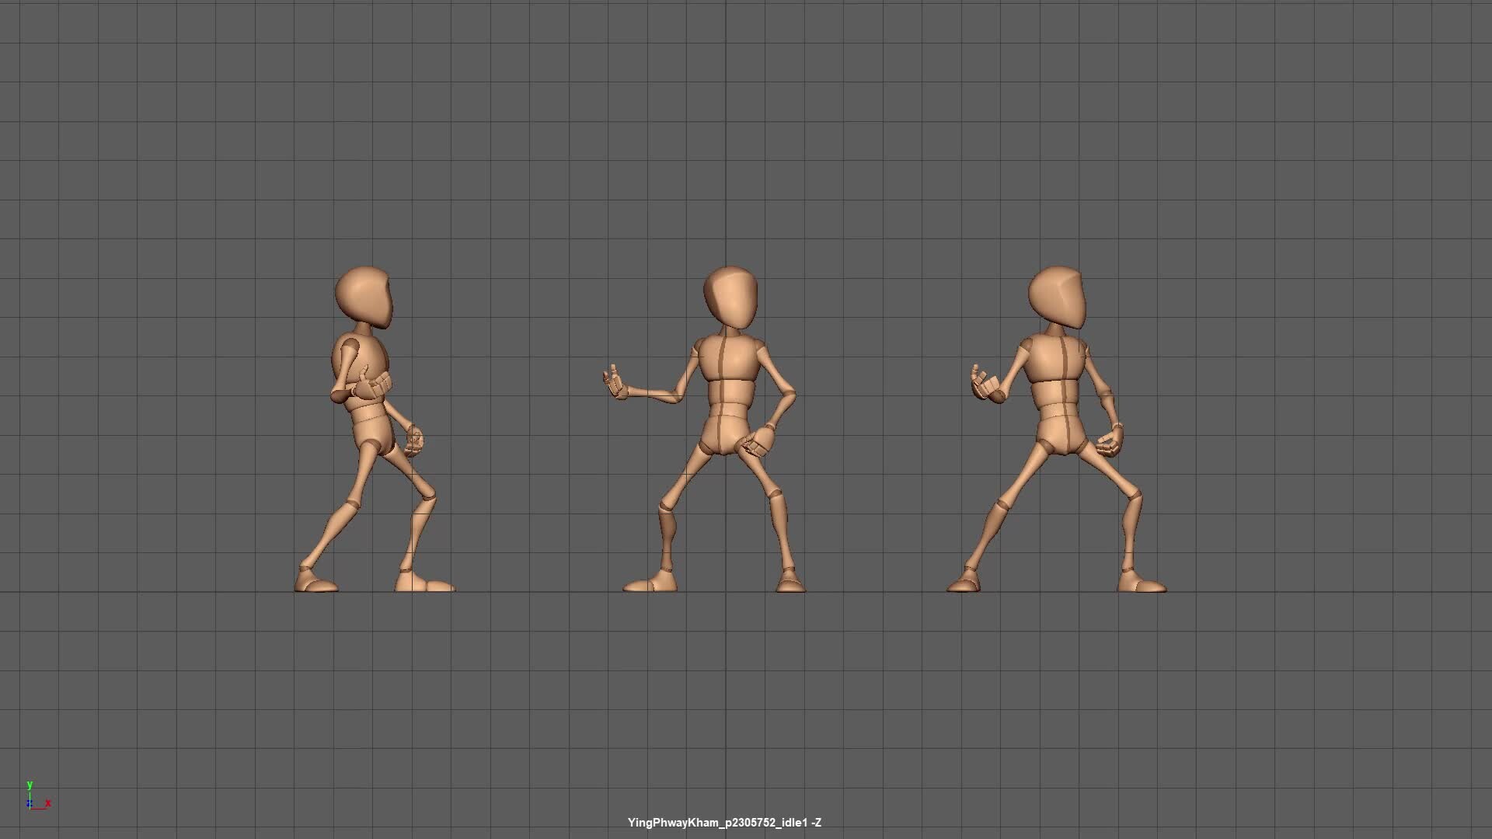Click the red X axis label on the gizmo

[48, 804]
